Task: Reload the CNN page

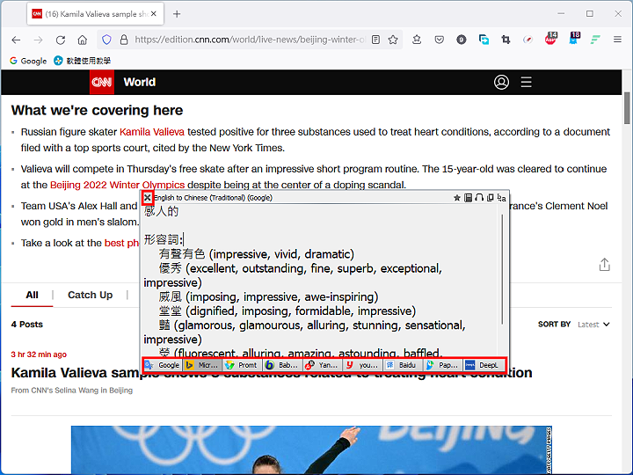Action: [x=61, y=40]
